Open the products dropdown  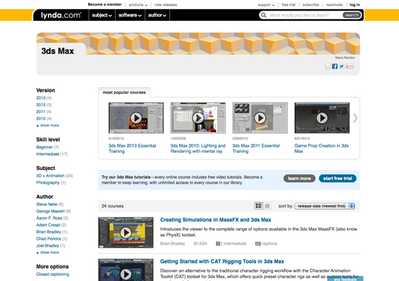pos(138,4)
